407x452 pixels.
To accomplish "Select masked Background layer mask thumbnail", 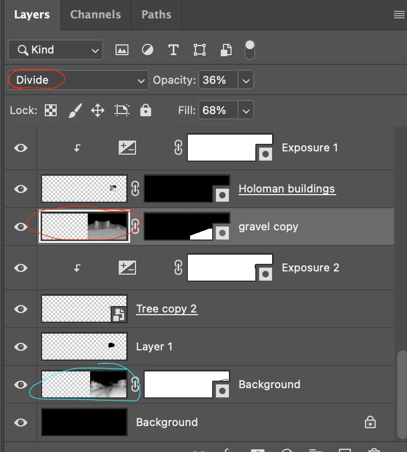I will pyautogui.click(x=187, y=384).
